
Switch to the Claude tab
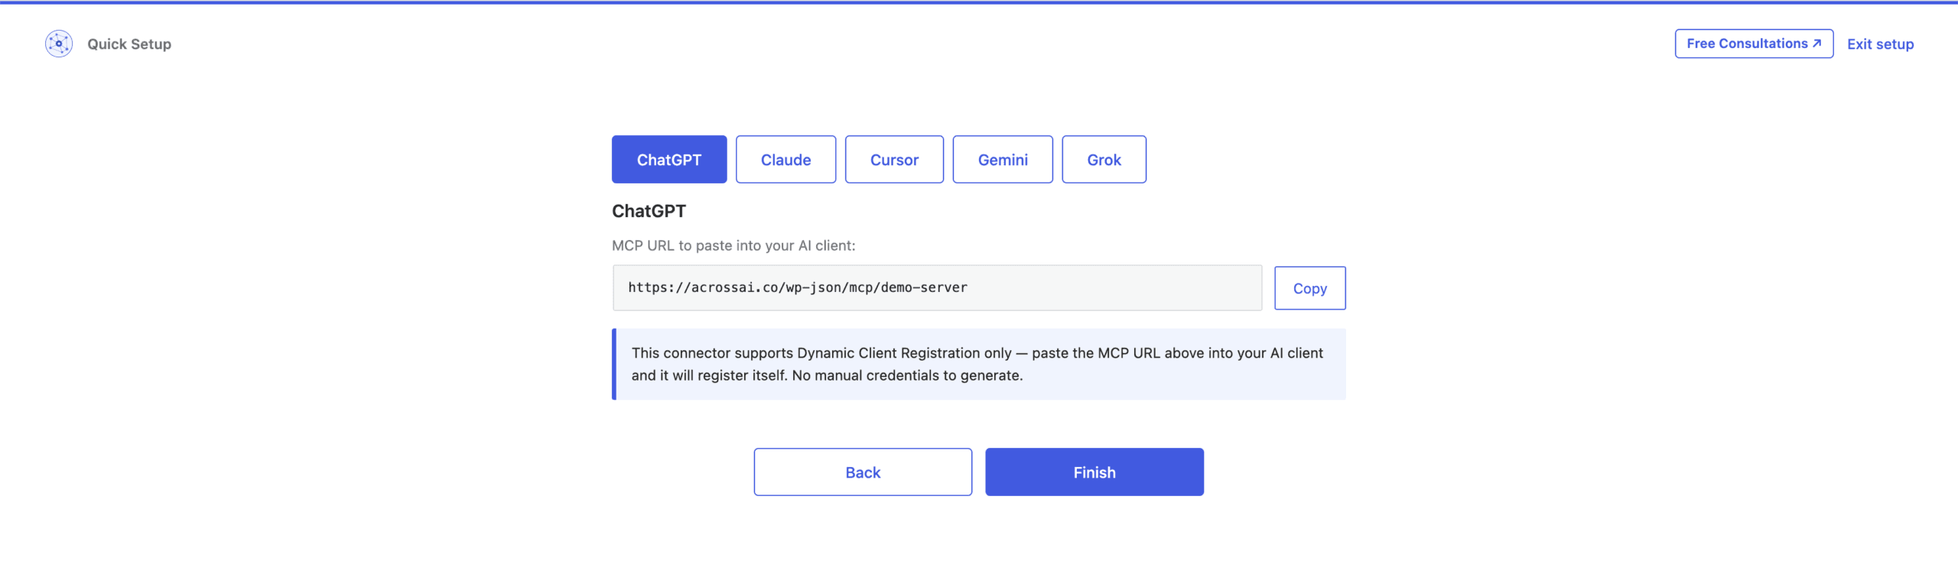click(785, 159)
